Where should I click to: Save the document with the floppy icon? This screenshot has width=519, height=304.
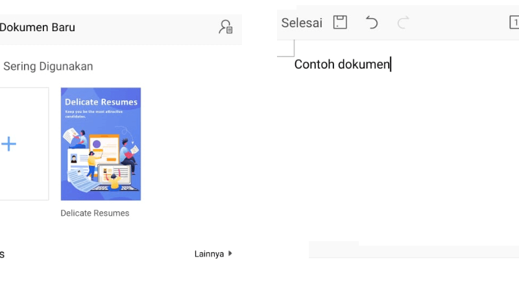[340, 23]
